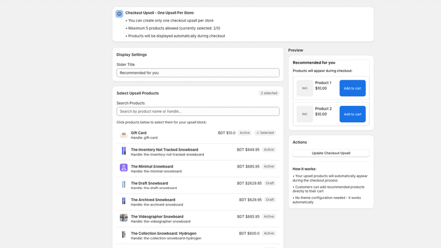Click the Display Settings heading

(132, 54)
